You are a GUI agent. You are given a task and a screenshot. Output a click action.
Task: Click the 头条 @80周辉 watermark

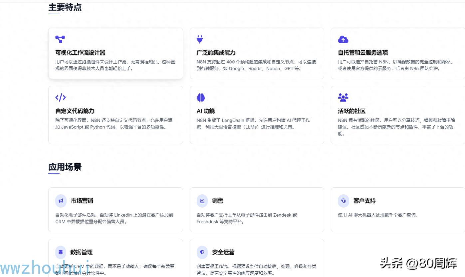418,263
